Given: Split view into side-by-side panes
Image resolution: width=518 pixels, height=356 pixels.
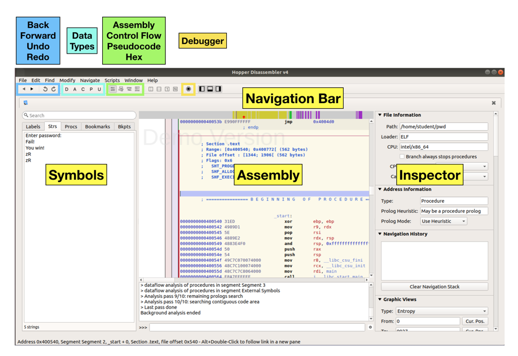Looking at the screenshot, I should click(151, 89).
